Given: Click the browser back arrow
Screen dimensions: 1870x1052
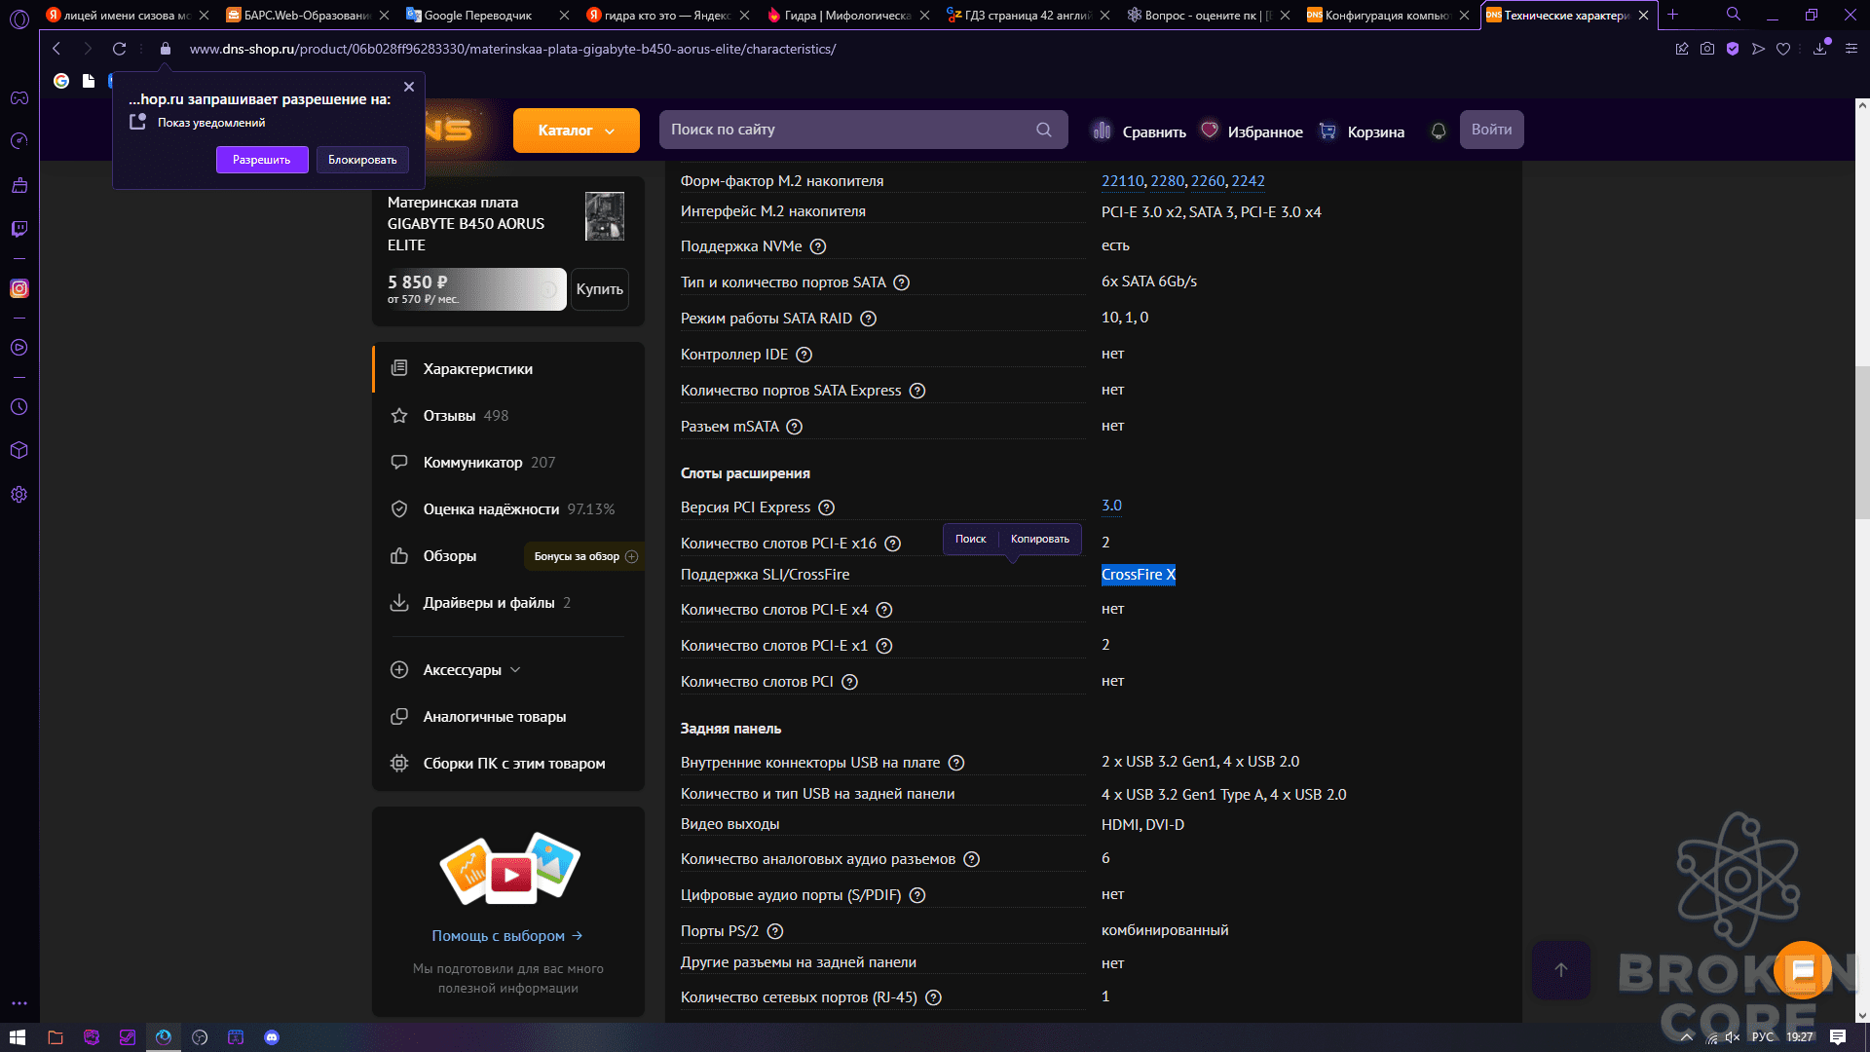Looking at the screenshot, I should pos(56,49).
